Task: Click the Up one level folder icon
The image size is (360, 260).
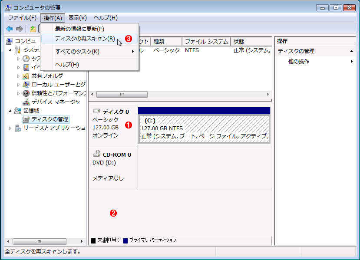Action: (x=33, y=29)
